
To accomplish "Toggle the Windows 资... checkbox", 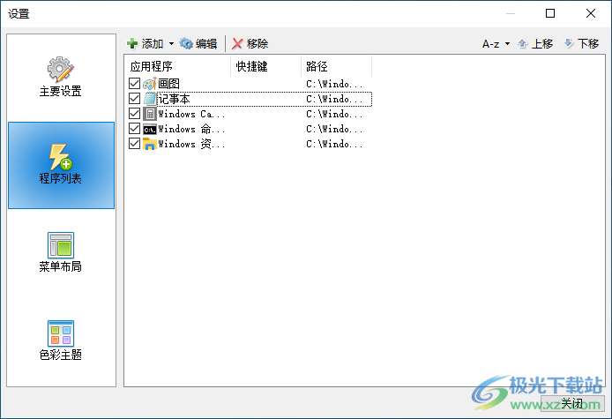I will pos(134,143).
